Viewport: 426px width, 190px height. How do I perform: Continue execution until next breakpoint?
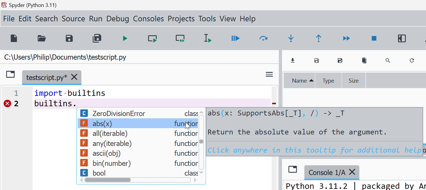pyautogui.click(x=346, y=38)
